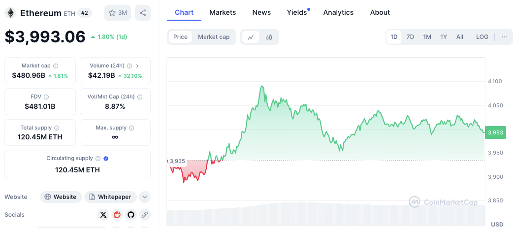Open the X (Twitter) social link
This screenshot has height=228, width=514.
pyautogui.click(x=103, y=215)
